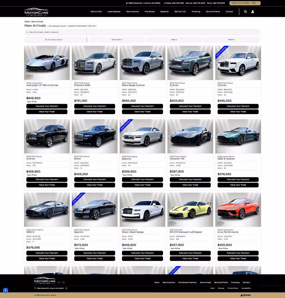Click in the make, model or keyword search field
285x298 pixels.
point(142,32)
